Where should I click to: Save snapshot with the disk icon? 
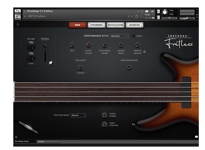(137, 16)
